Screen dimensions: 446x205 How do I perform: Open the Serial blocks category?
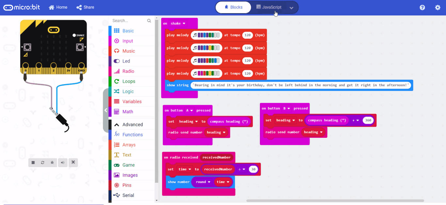132,195
